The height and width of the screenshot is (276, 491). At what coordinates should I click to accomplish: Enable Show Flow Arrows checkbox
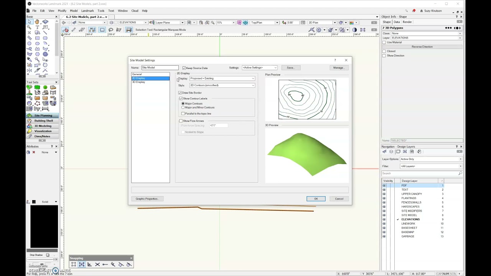click(181, 121)
